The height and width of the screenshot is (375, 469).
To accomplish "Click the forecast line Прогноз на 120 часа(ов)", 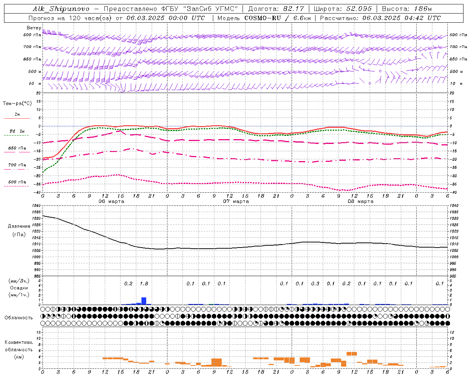I will (70, 18).
